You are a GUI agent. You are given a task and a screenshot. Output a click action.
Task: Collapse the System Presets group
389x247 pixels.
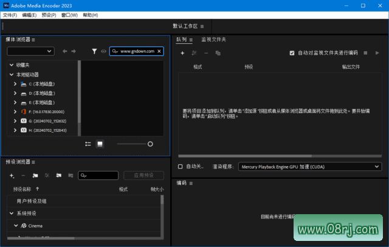pyautogui.click(x=12, y=214)
